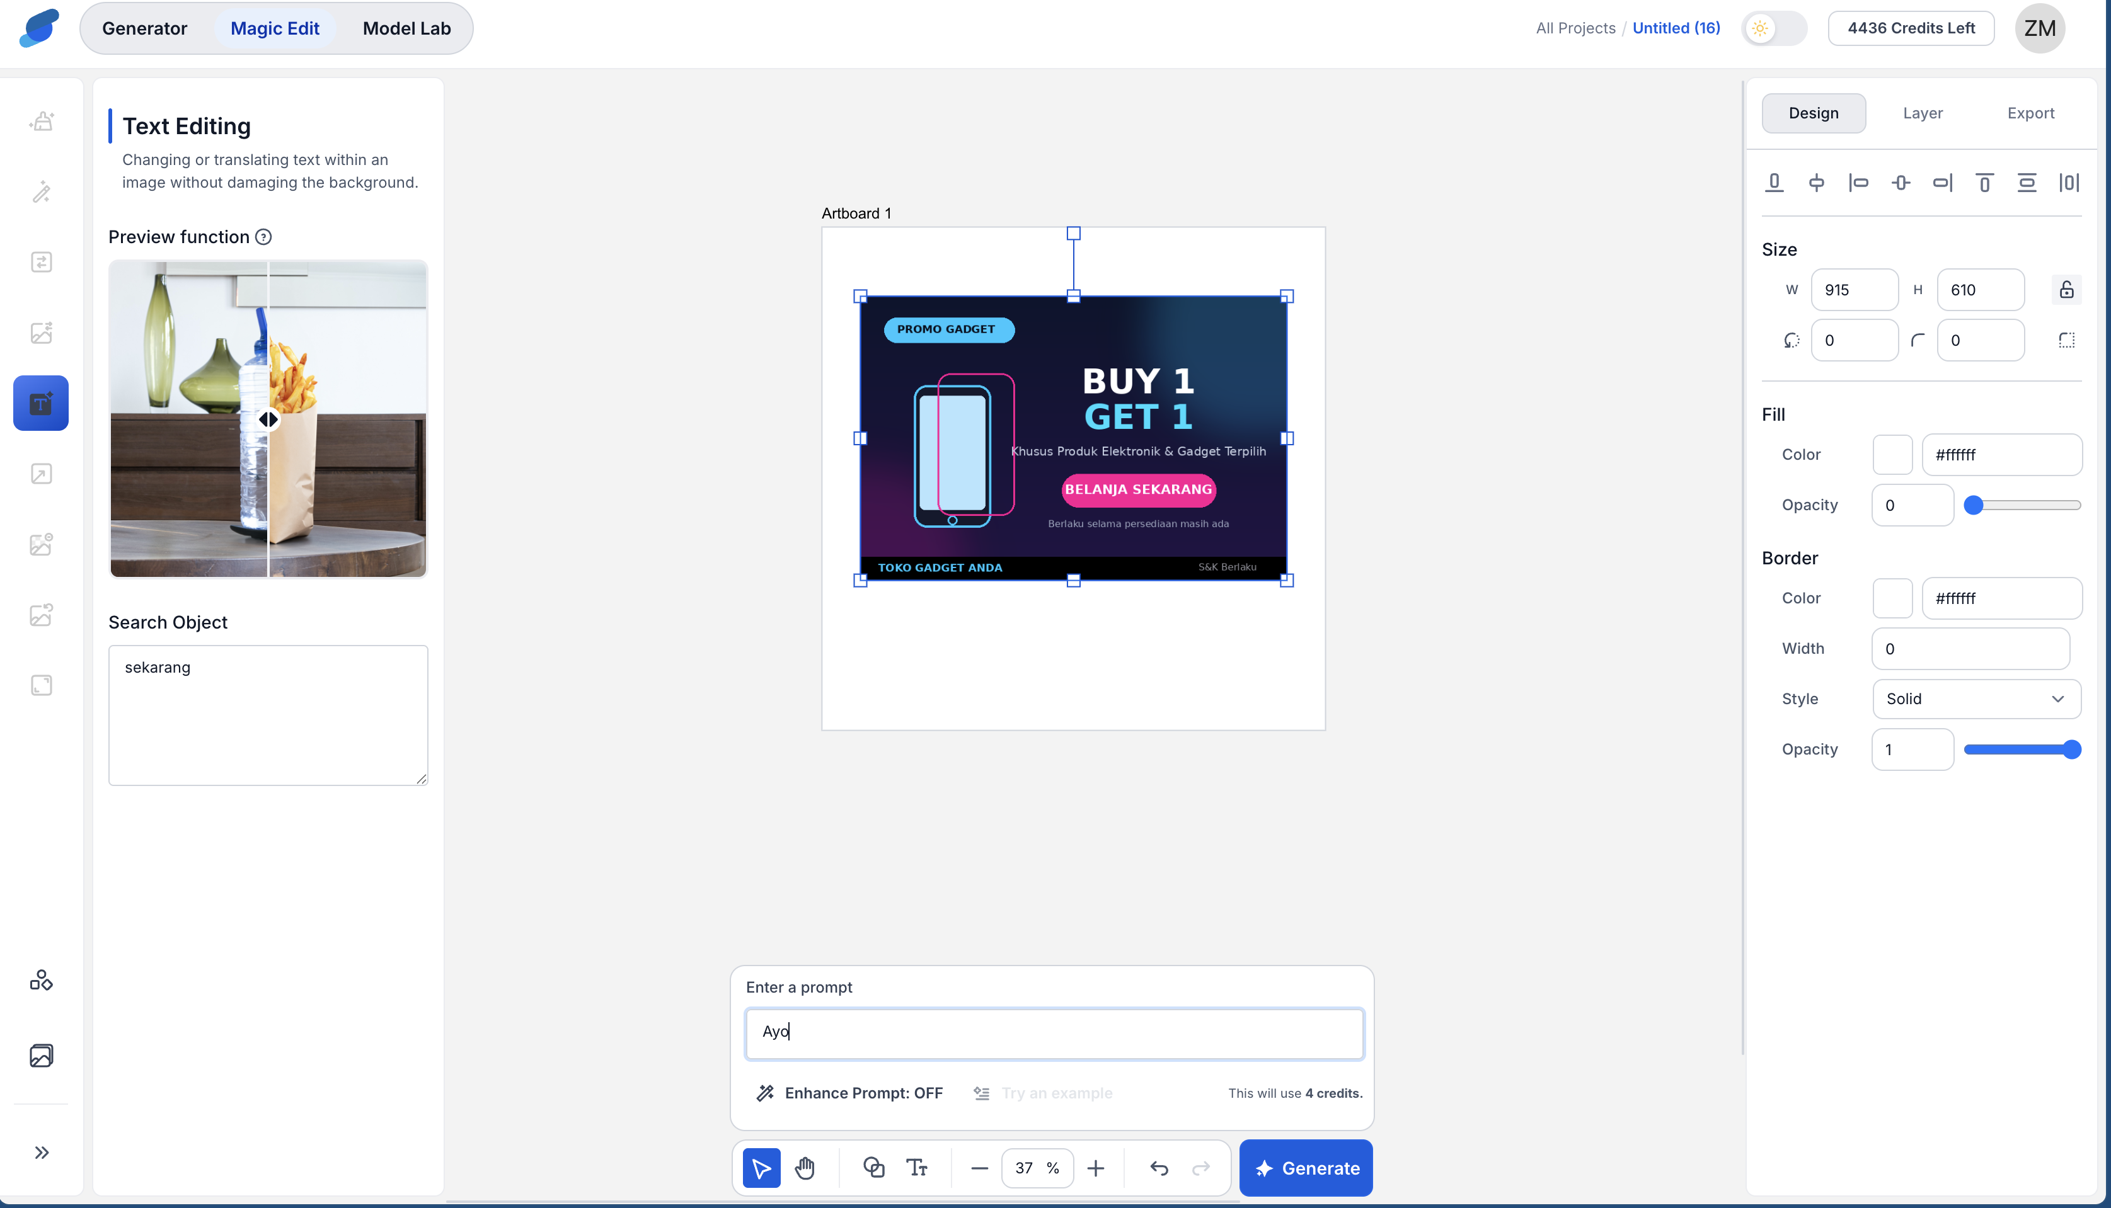The image size is (2111, 1208).
Task: Undo the last action
Action: pyautogui.click(x=1159, y=1168)
